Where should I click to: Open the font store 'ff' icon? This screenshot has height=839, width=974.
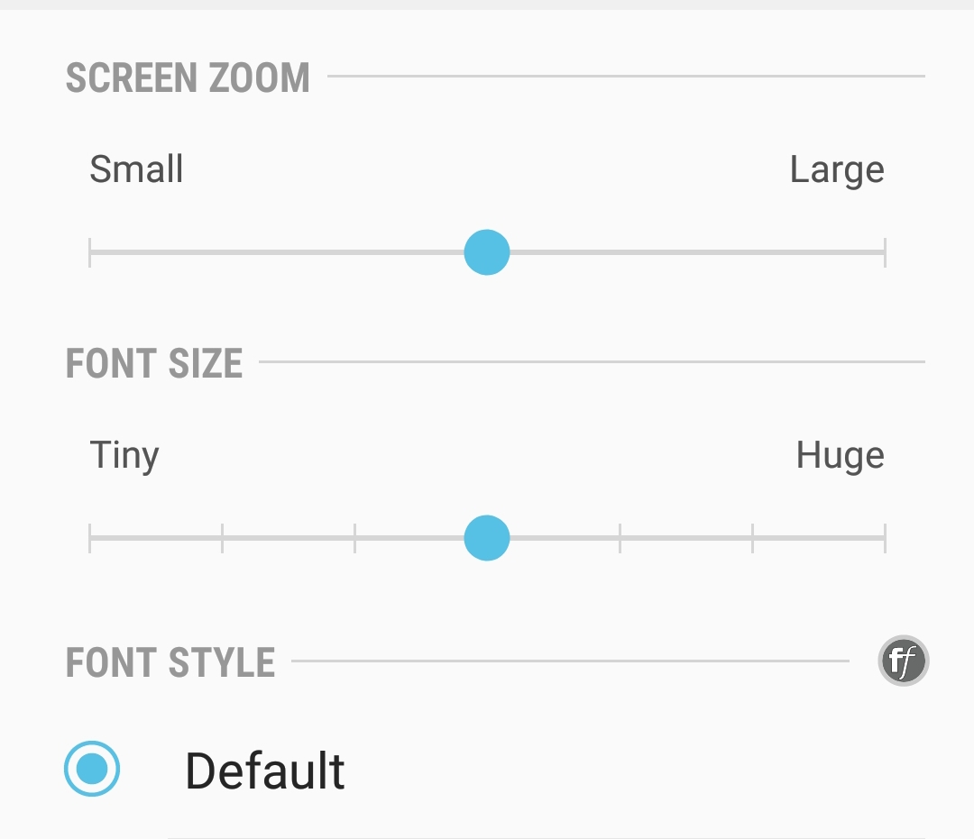903,662
